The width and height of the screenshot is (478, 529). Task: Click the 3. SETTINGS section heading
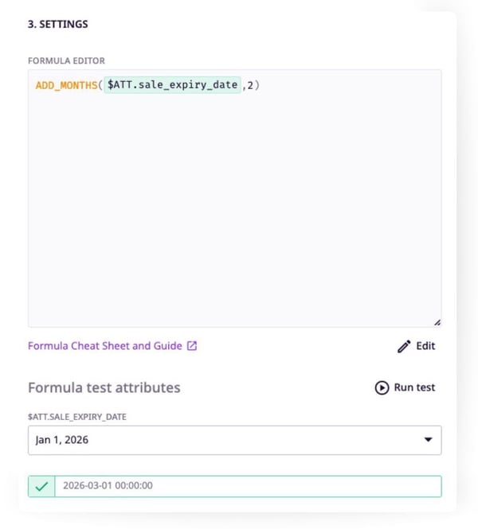coord(58,24)
